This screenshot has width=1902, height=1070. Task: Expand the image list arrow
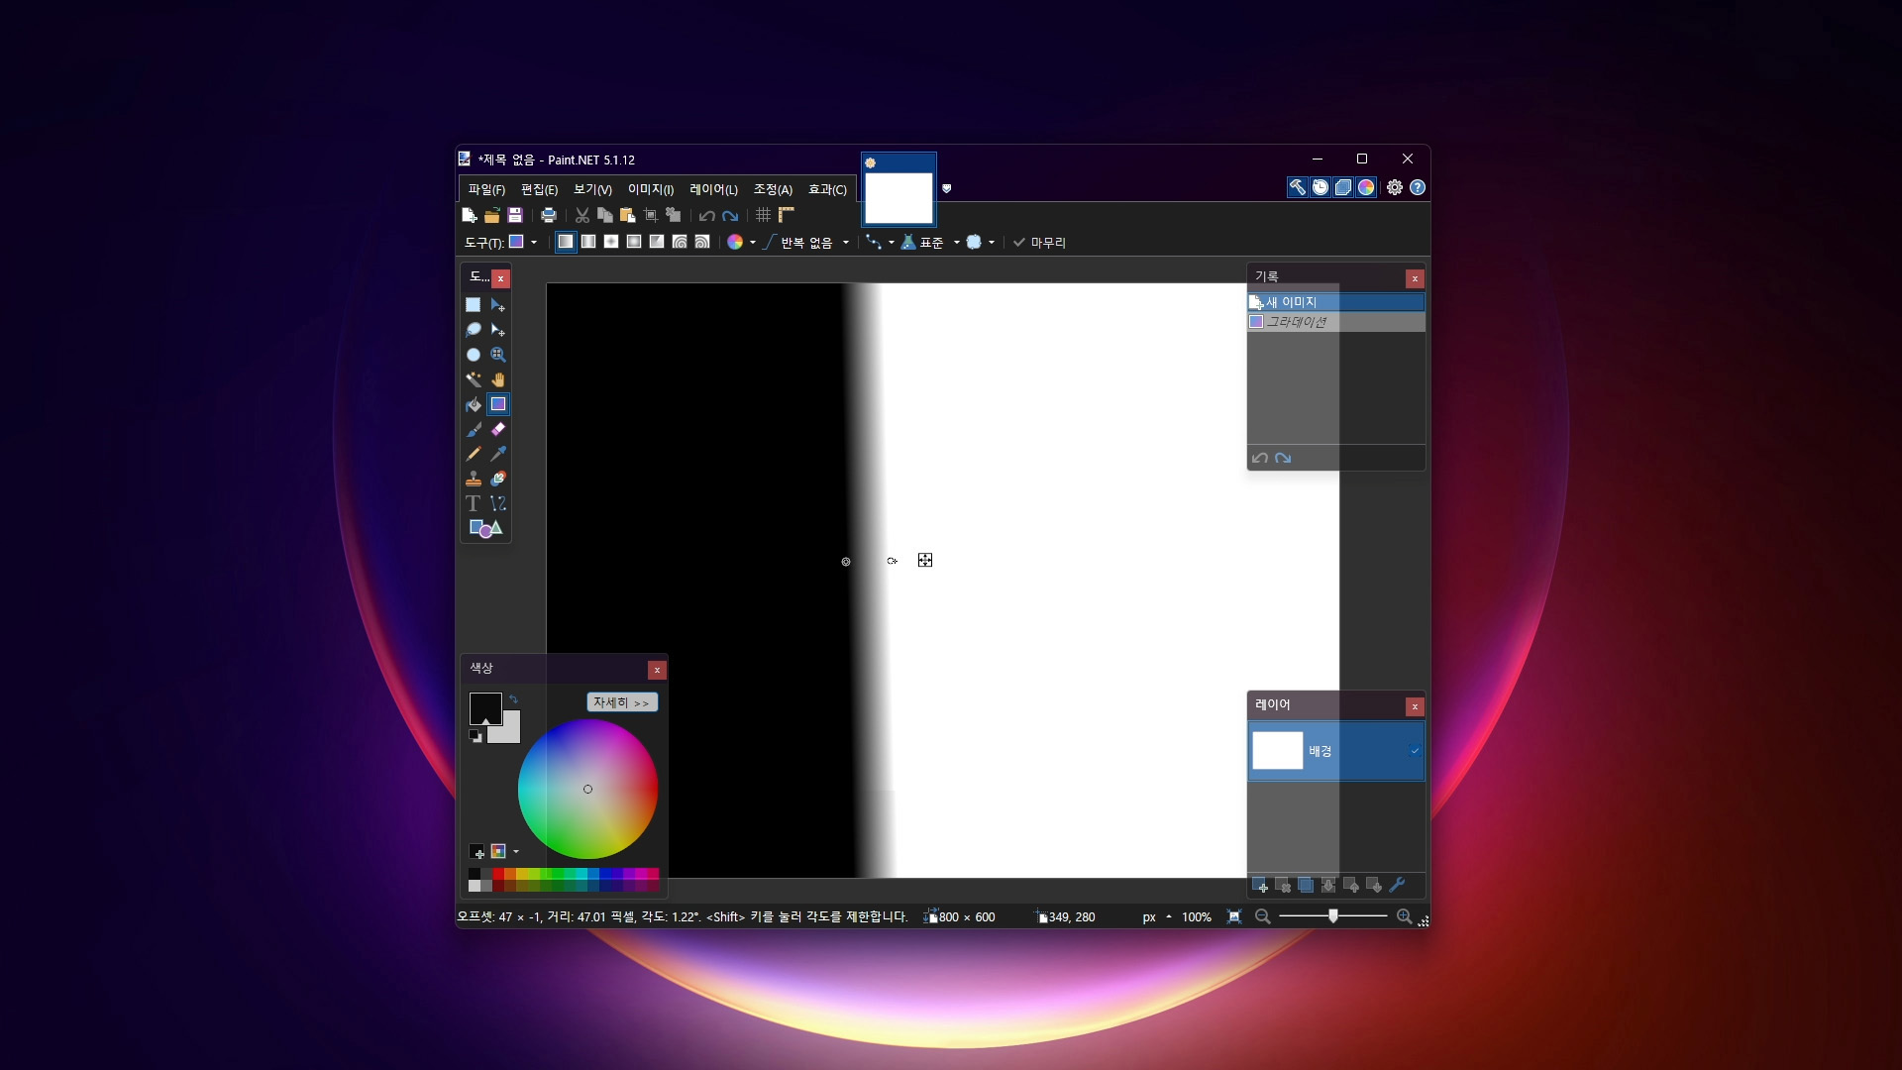[x=947, y=188]
